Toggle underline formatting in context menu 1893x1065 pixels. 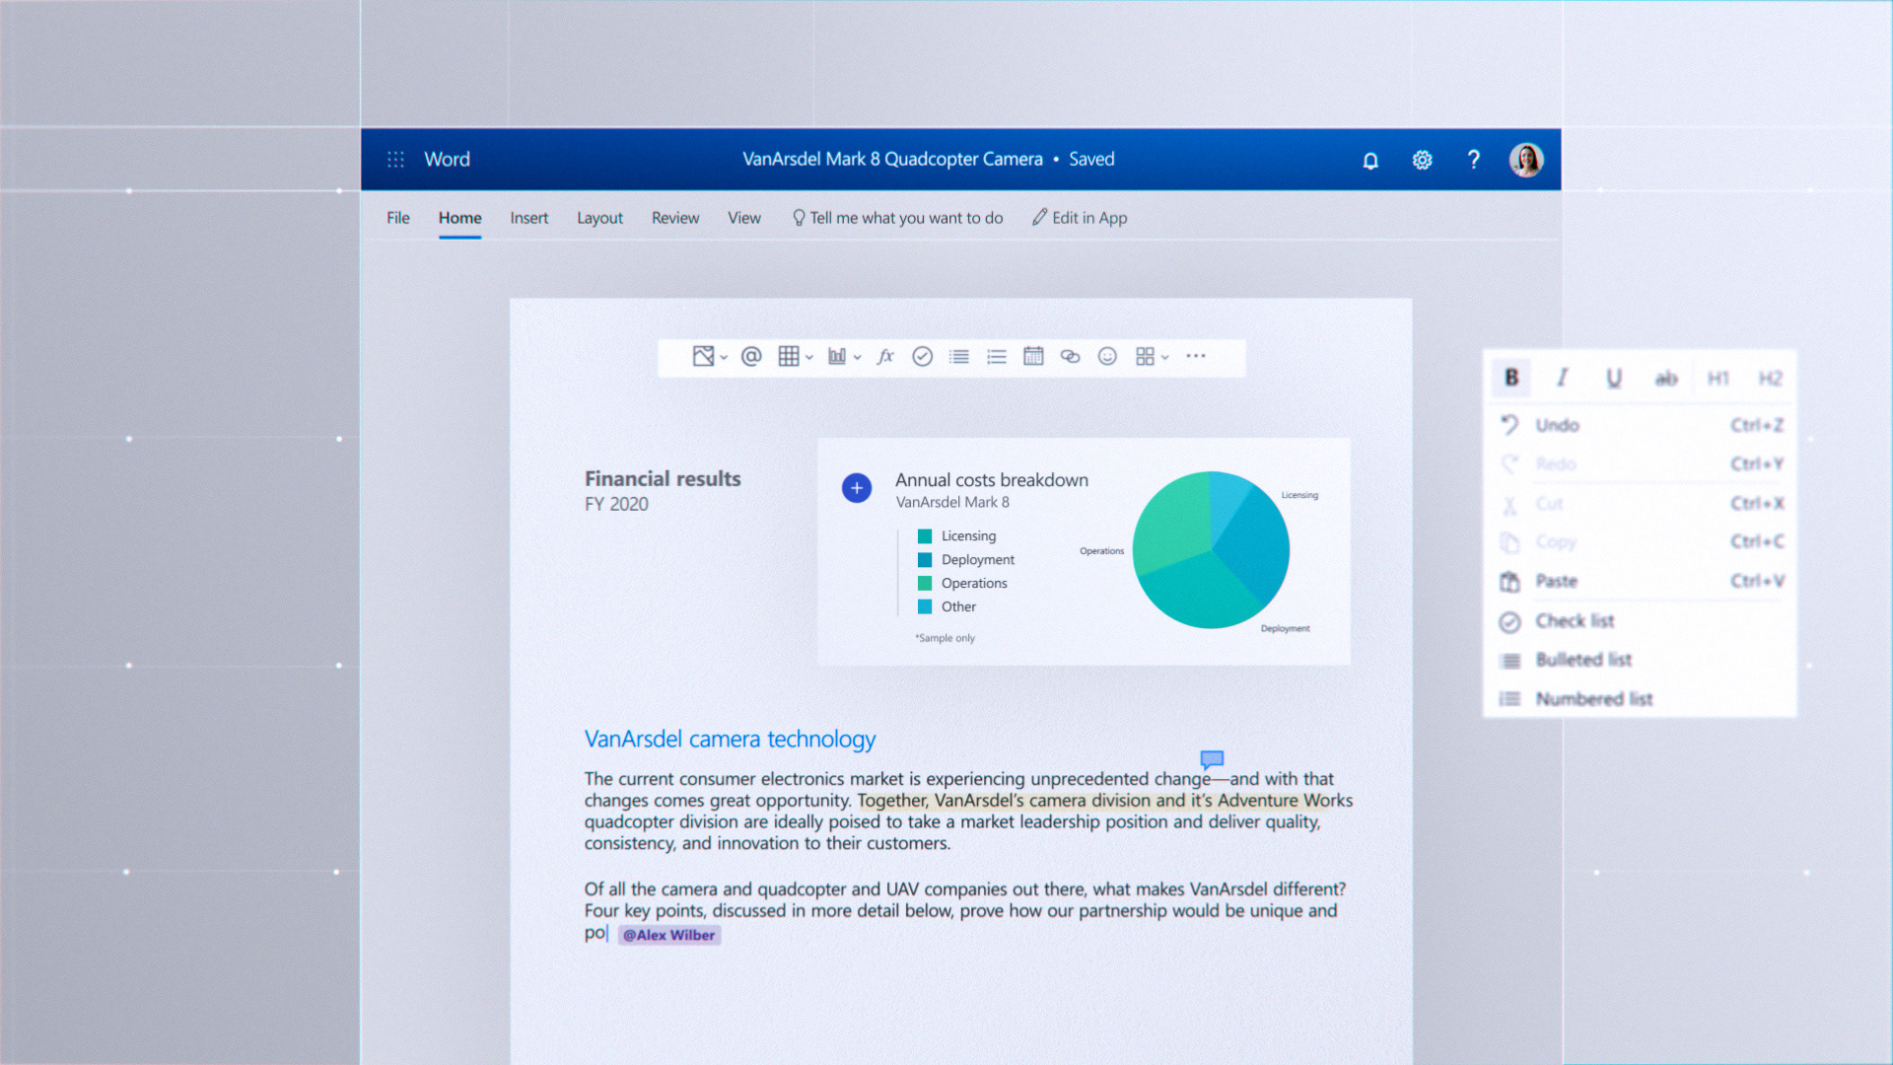coord(1614,378)
